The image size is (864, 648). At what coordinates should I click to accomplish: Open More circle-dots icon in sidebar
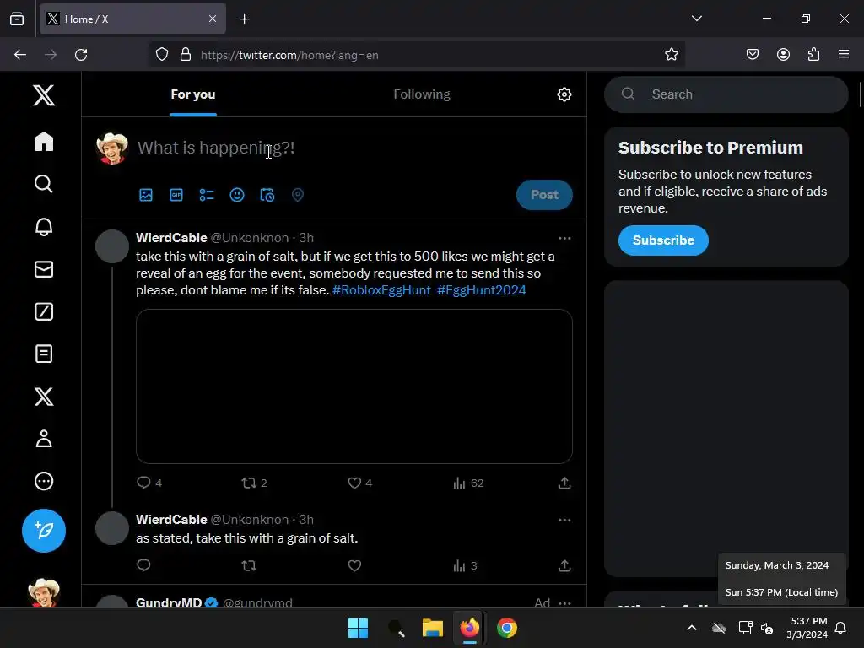pyautogui.click(x=44, y=481)
